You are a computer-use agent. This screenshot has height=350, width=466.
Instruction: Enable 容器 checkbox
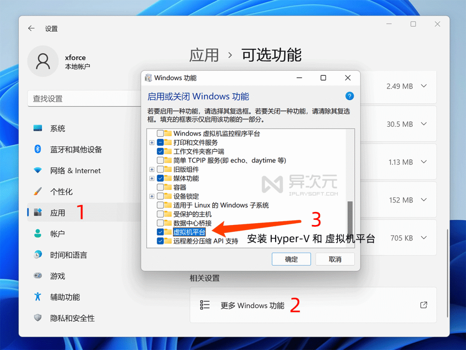tap(160, 187)
